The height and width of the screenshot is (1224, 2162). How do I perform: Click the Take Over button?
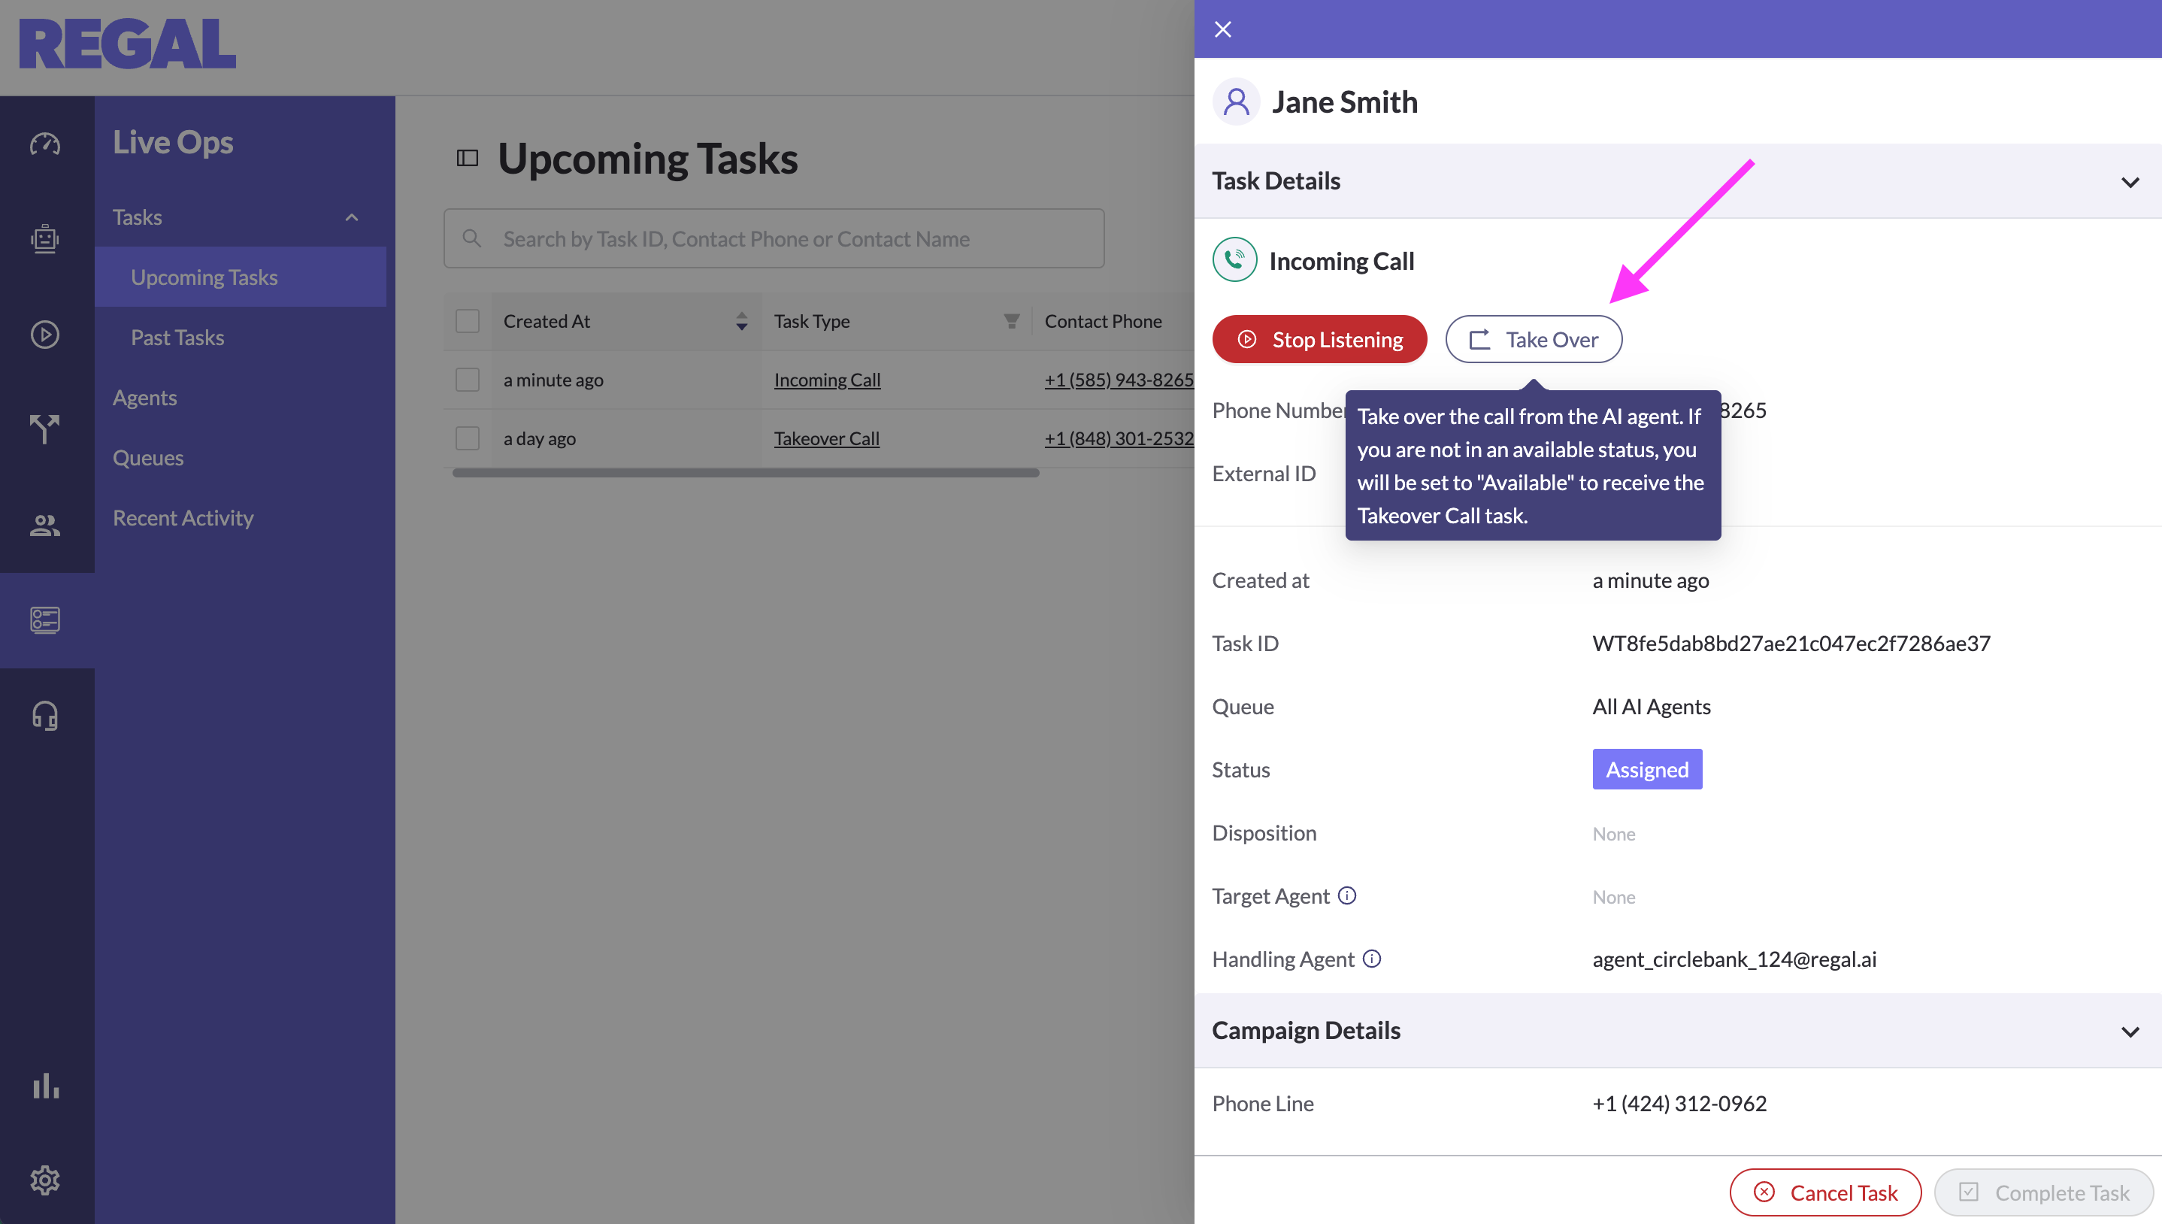click(1534, 340)
